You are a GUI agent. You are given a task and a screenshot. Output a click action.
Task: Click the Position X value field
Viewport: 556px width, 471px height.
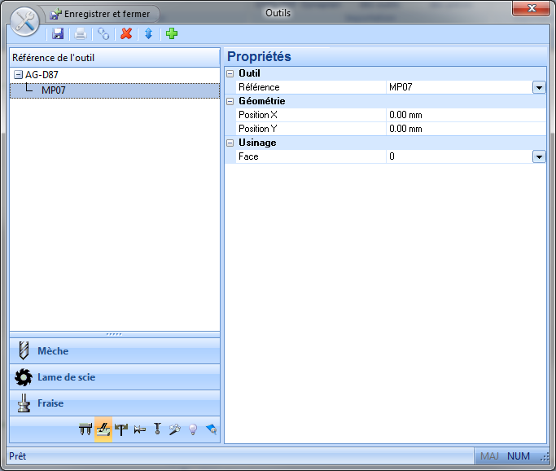pyautogui.click(x=464, y=115)
